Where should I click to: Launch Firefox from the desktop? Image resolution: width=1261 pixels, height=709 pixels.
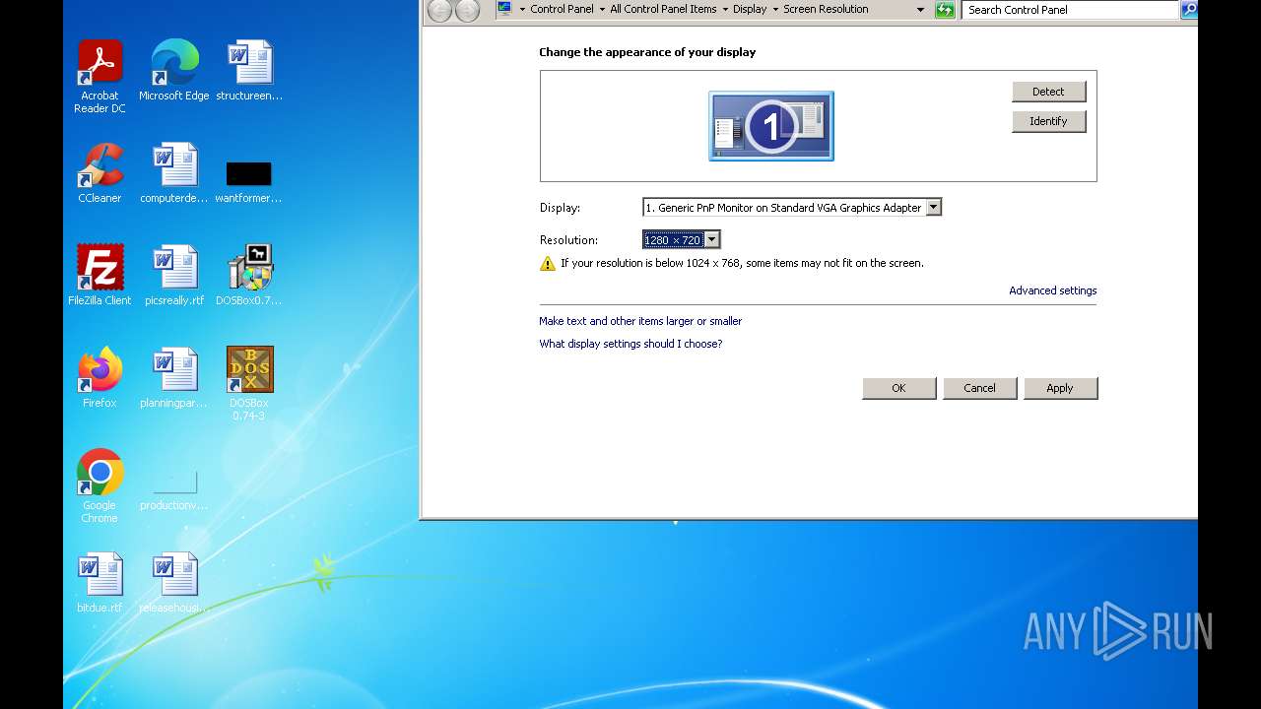click(100, 378)
